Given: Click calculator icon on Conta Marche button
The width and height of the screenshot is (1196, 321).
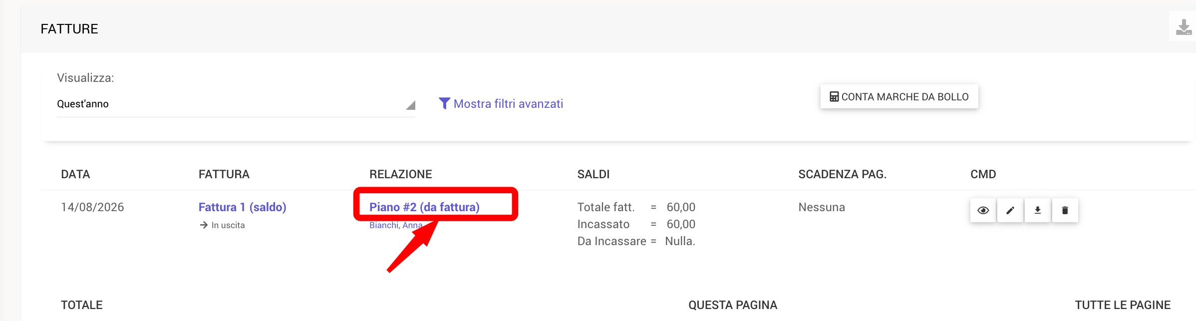Looking at the screenshot, I should [834, 97].
